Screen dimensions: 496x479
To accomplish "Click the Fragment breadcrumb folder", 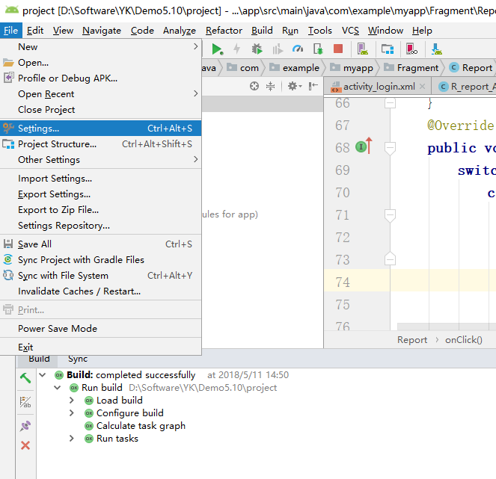I will pyautogui.click(x=411, y=67).
